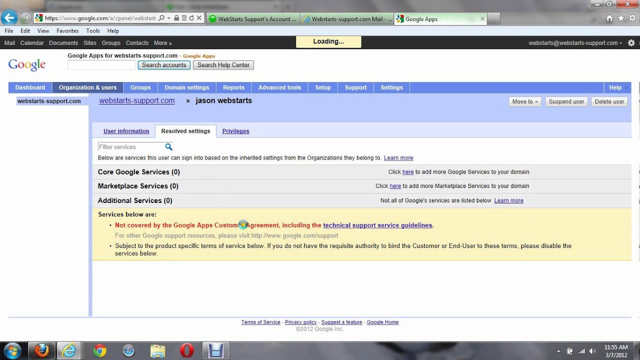This screenshot has width=640, height=360.
Task: Open the address bar autocomplete dropdown arrow
Action: click(169, 18)
